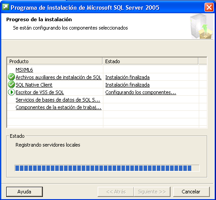Click the green checkmark beside SQL Native Client
This screenshot has width=216, height=200.
(11, 84)
